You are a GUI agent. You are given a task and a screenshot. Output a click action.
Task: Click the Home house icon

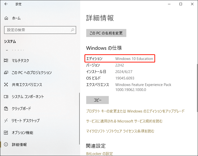tap(6, 18)
